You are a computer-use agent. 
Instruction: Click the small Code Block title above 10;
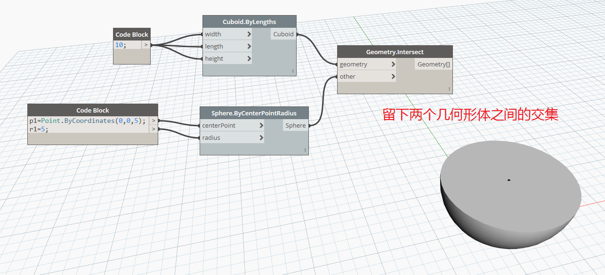click(132, 34)
